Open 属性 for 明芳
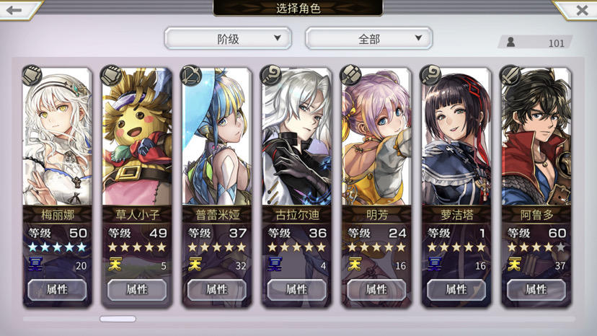 [x=376, y=290]
